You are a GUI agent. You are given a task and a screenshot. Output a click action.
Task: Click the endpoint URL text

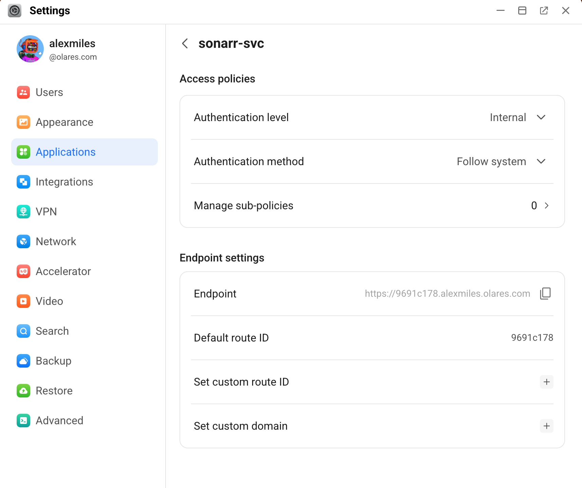click(448, 294)
